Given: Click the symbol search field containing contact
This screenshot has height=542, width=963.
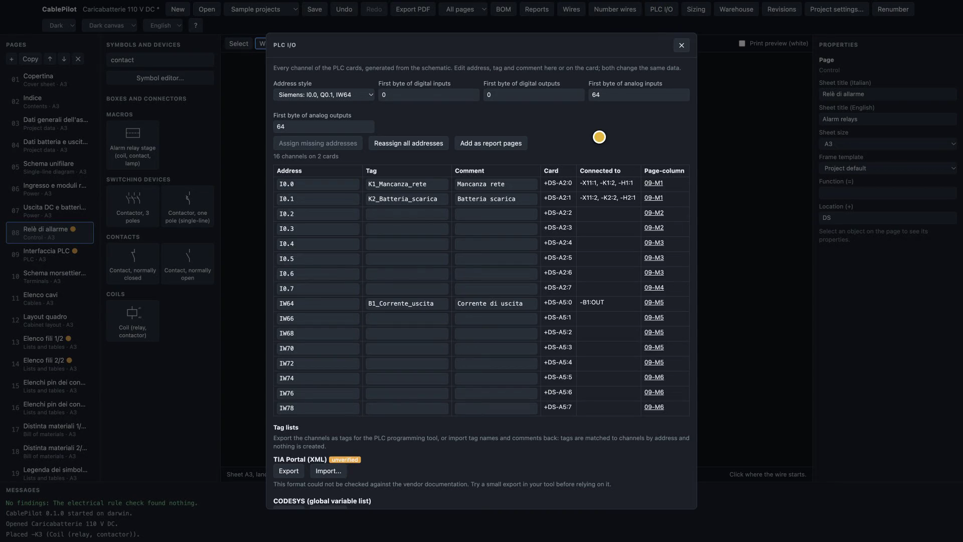Looking at the screenshot, I should [x=160, y=60].
